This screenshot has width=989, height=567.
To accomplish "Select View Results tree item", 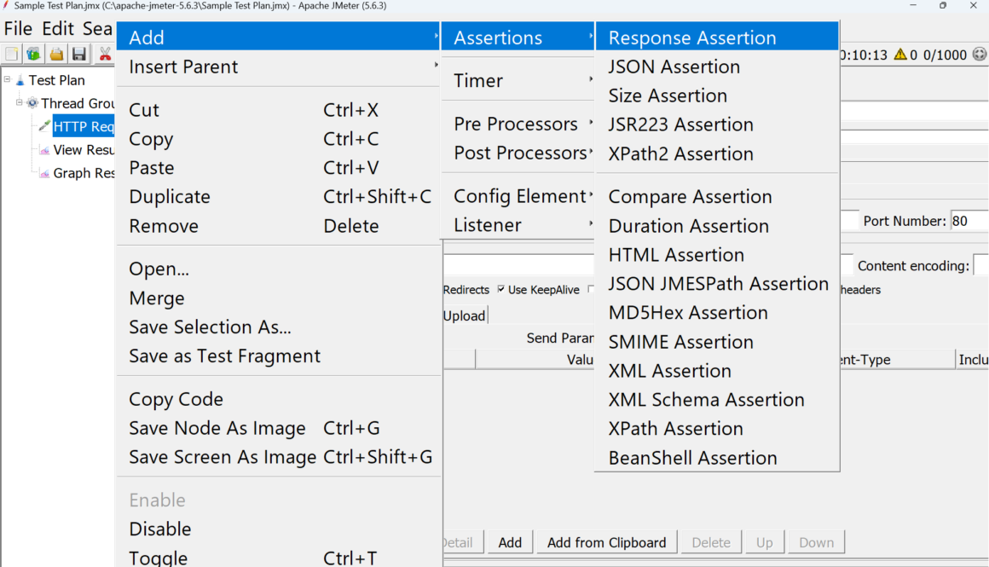I will pos(83,150).
